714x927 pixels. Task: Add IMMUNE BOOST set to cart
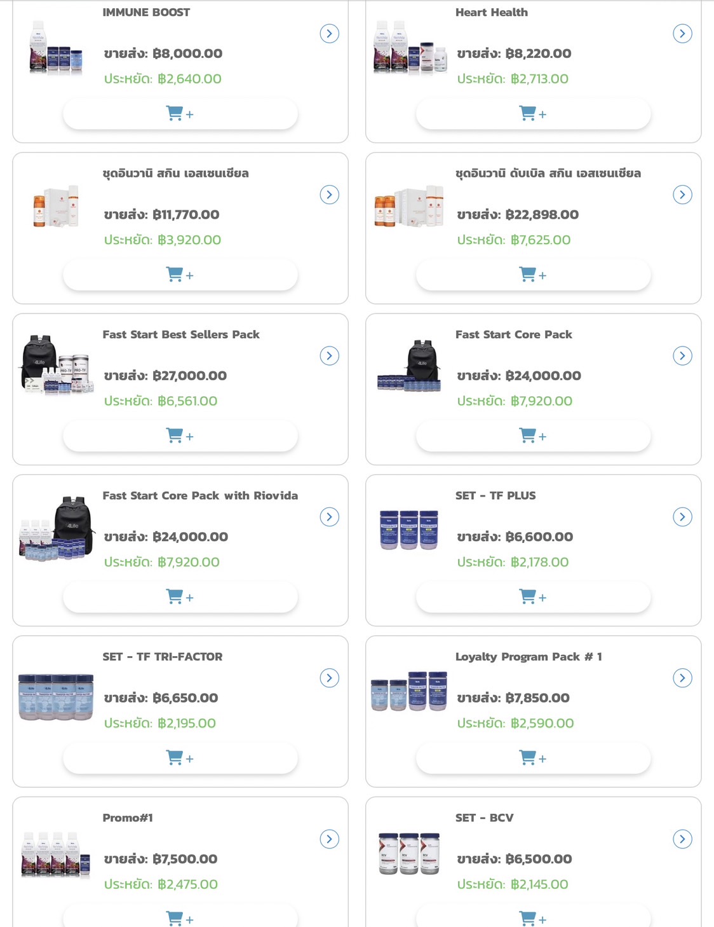point(180,114)
